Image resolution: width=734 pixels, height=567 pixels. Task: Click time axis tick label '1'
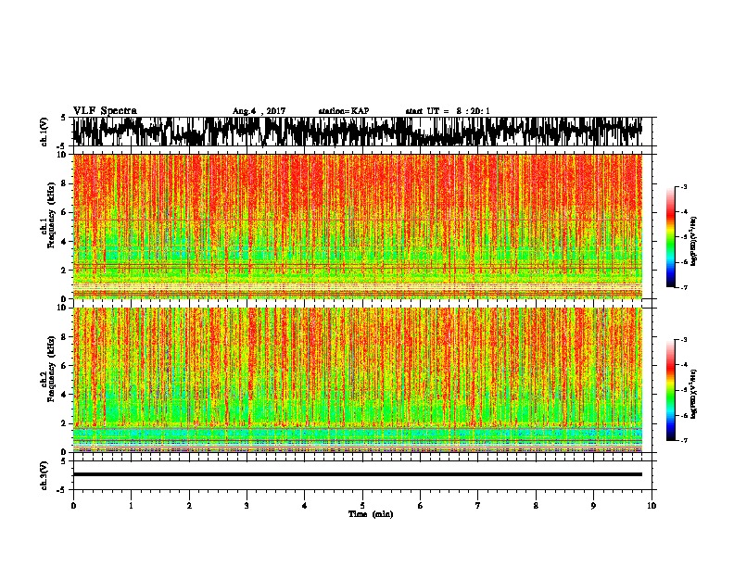pyautogui.click(x=131, y=506)
